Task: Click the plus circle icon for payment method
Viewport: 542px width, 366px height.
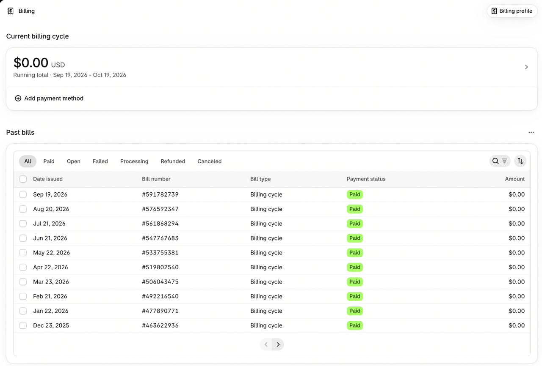Action: pyautogui.click(x=18, y=98)
